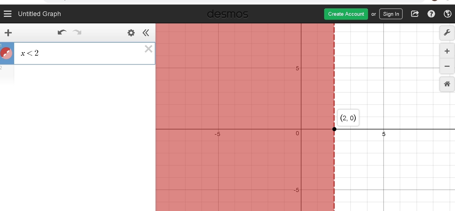
Task: Open graph settings wrench
Action: point(447,33)
